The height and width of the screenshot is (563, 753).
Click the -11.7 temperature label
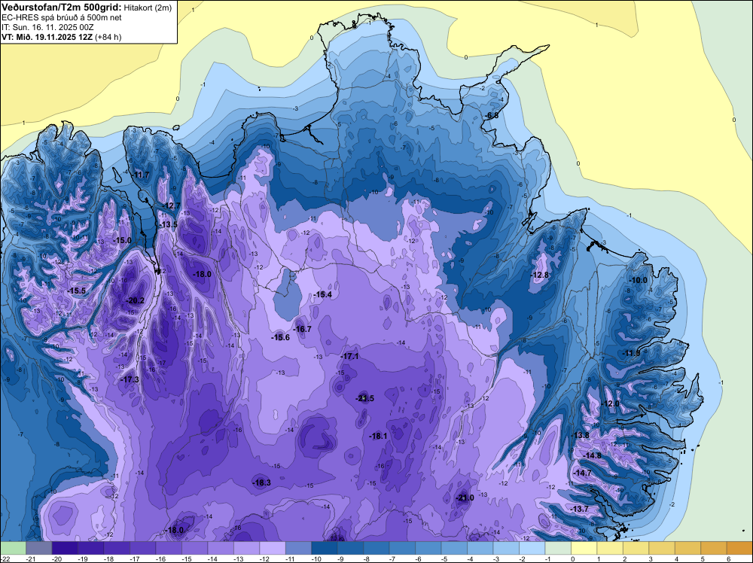[141, 175]
